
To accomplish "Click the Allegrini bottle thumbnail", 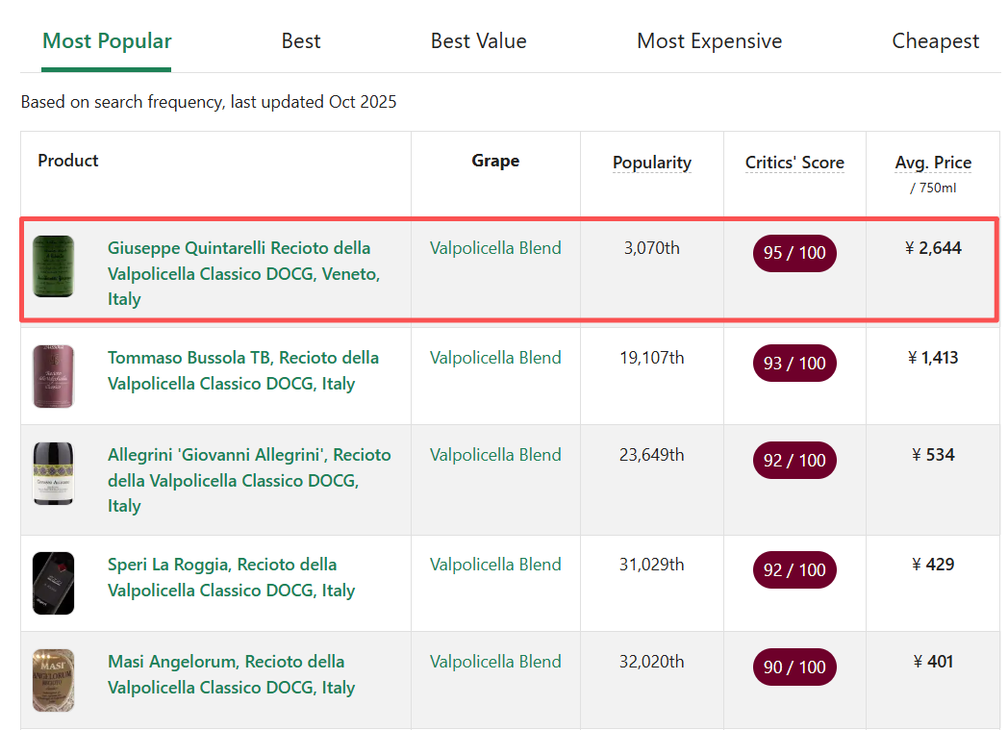I will click(x=53, y=474).
